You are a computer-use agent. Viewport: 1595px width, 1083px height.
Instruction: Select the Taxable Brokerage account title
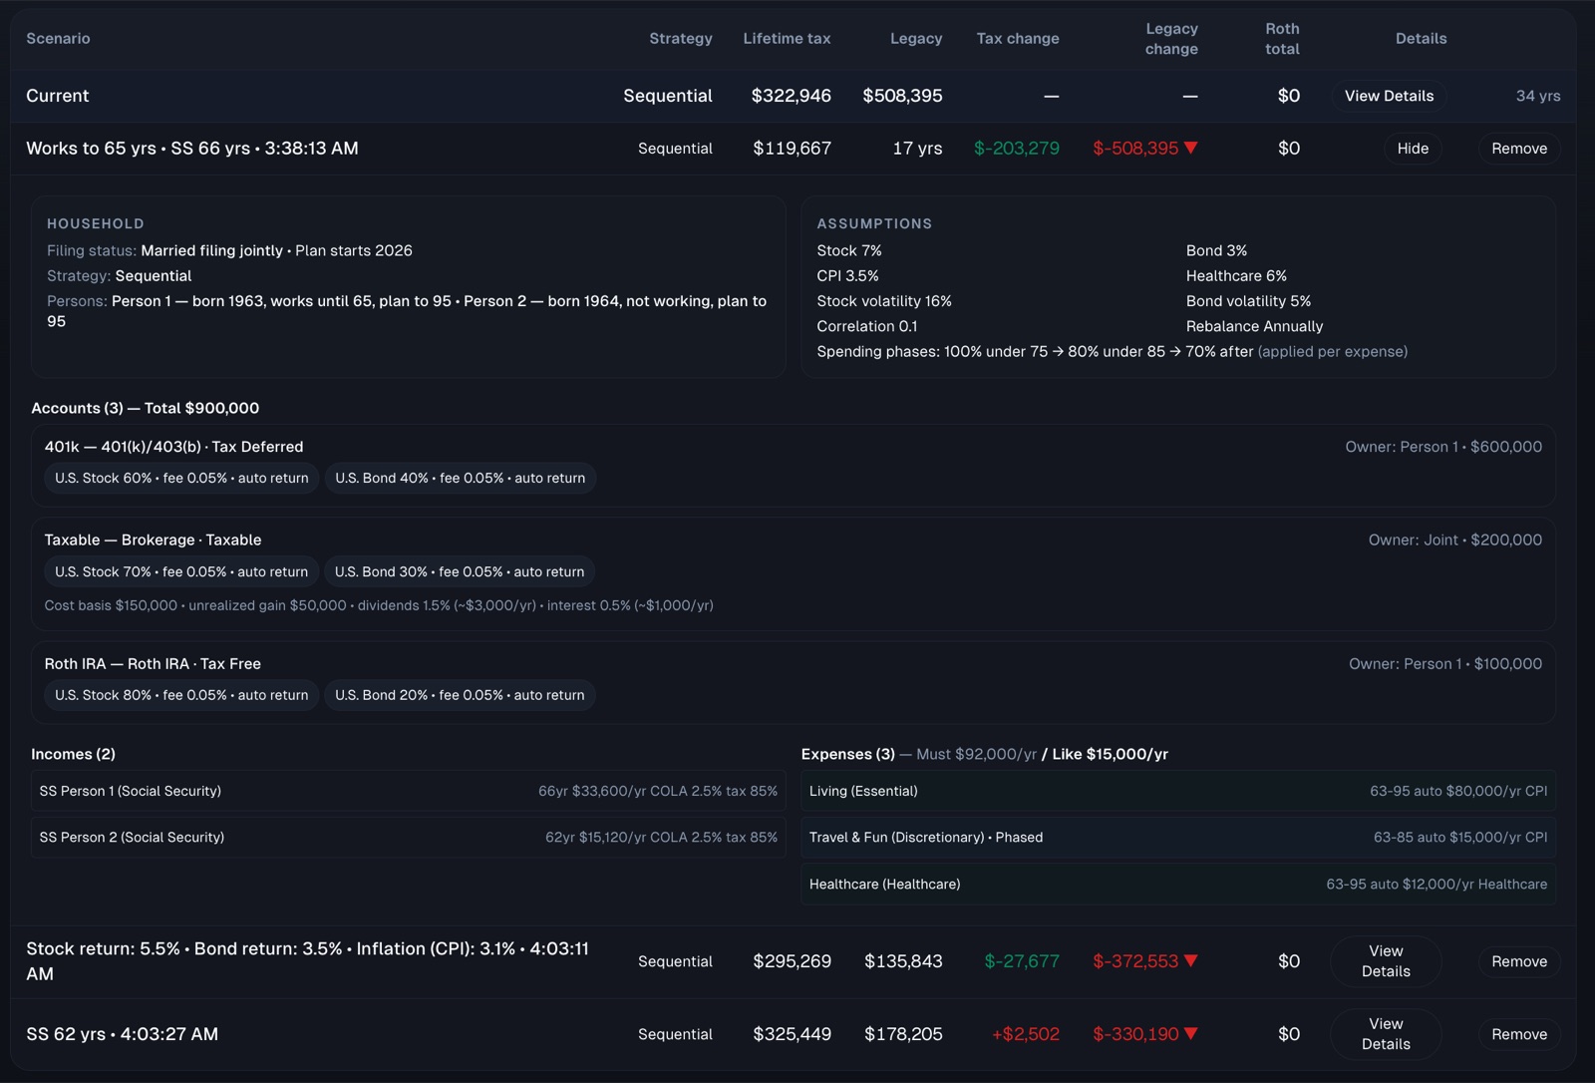(x=153, y=540)
